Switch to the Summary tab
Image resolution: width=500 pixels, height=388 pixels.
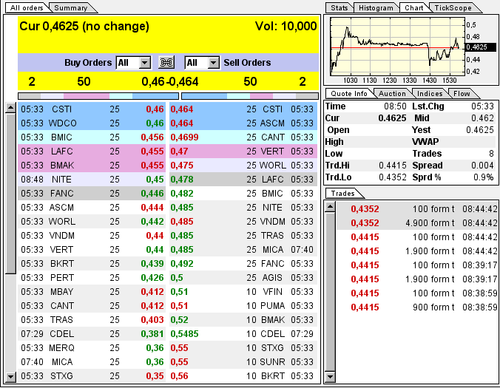[x=71, y=8]
